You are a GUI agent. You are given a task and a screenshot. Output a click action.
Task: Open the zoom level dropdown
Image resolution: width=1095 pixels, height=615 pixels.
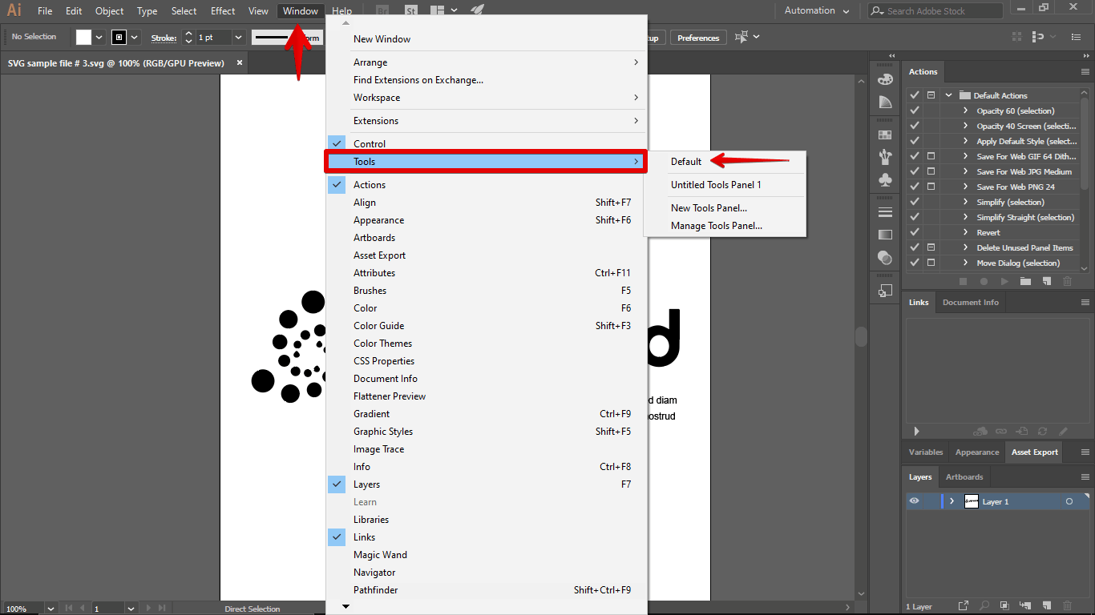(x=51, y=609)
